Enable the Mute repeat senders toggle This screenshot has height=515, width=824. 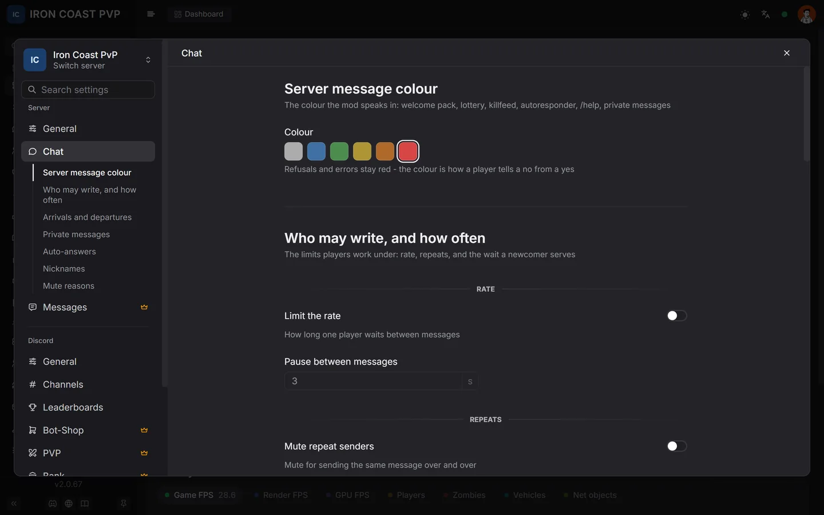(676, 446)
